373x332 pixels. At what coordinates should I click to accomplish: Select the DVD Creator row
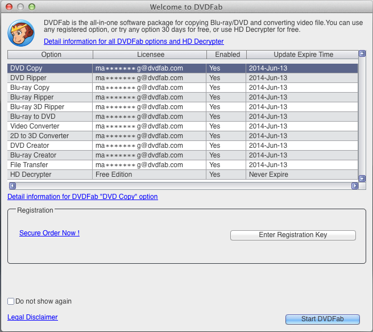183,146
